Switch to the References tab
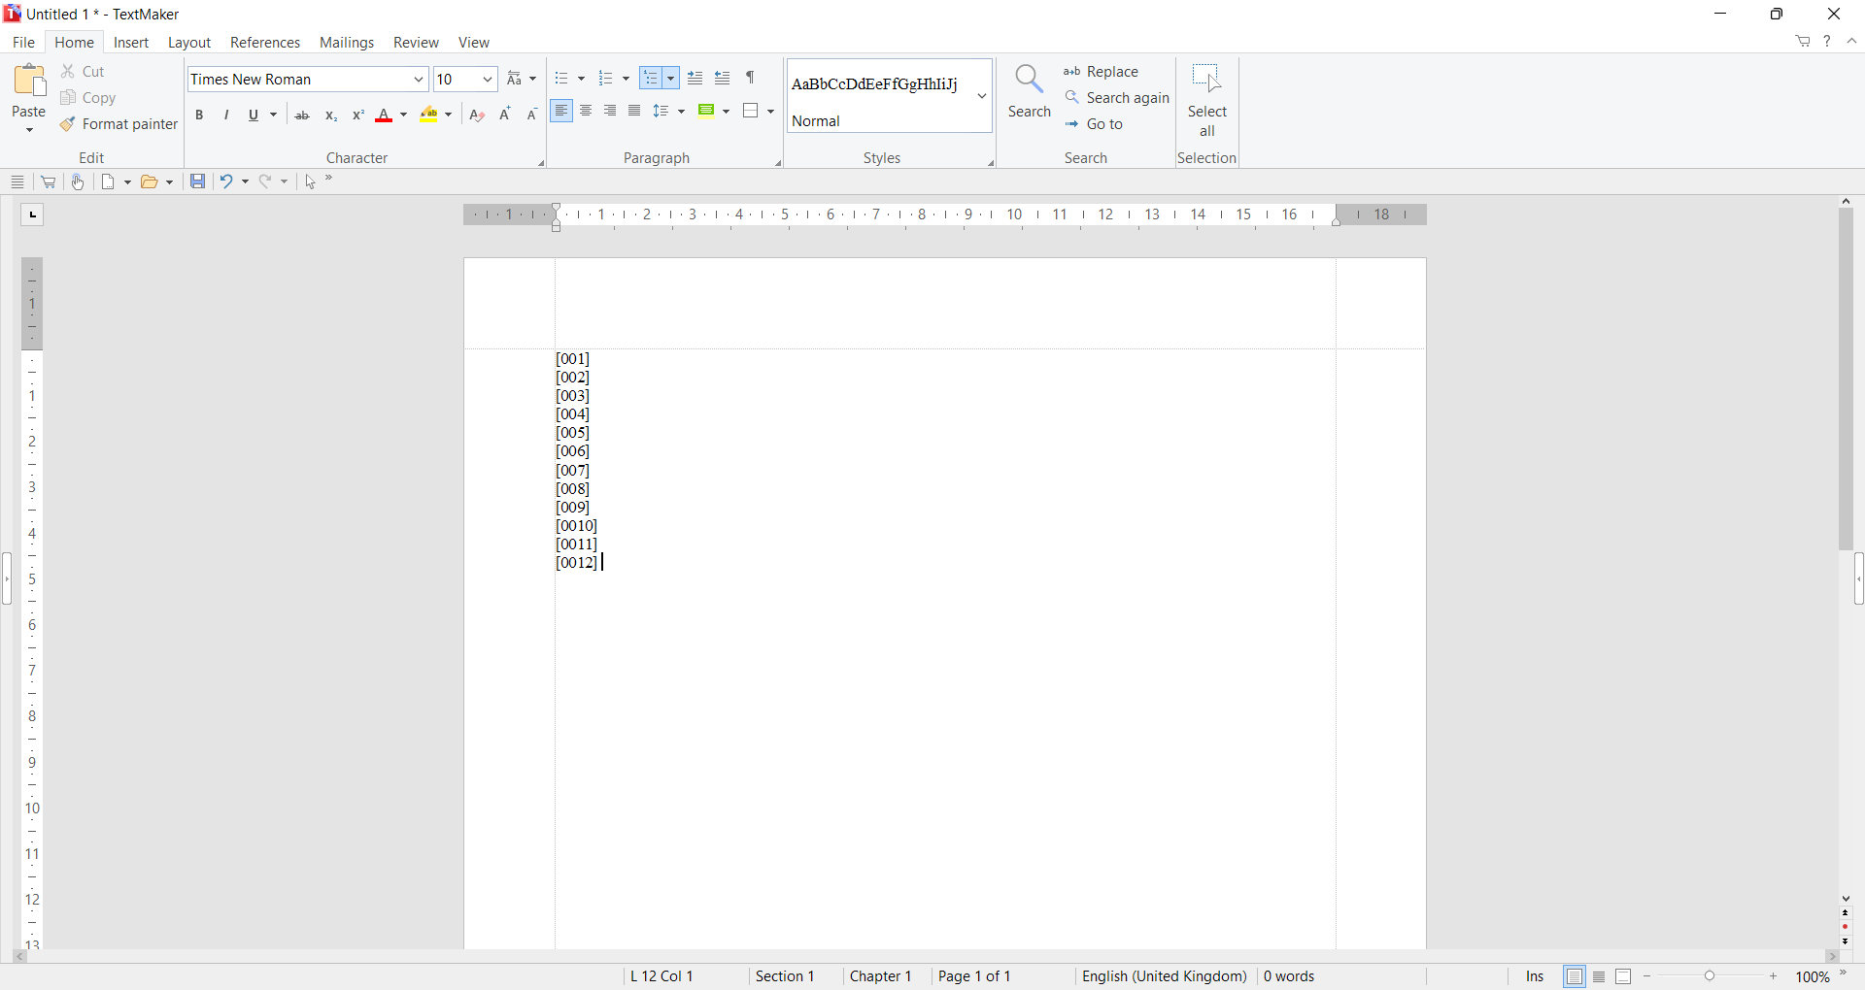 265,43
